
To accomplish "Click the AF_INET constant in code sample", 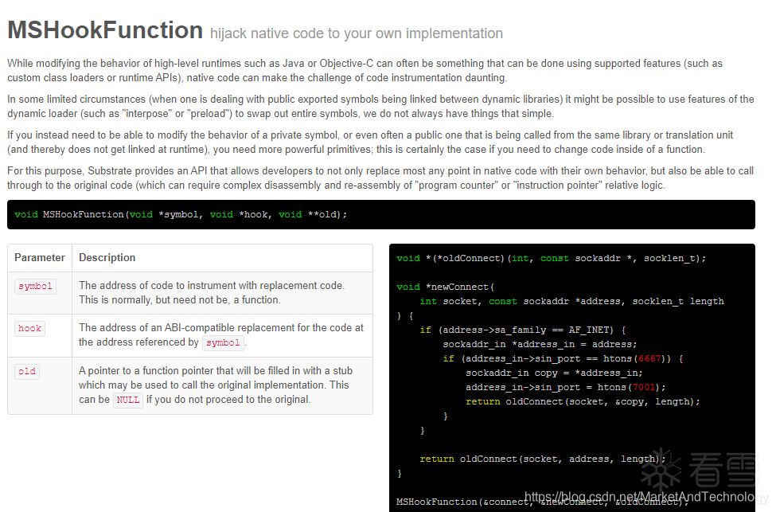I will 591,330.
